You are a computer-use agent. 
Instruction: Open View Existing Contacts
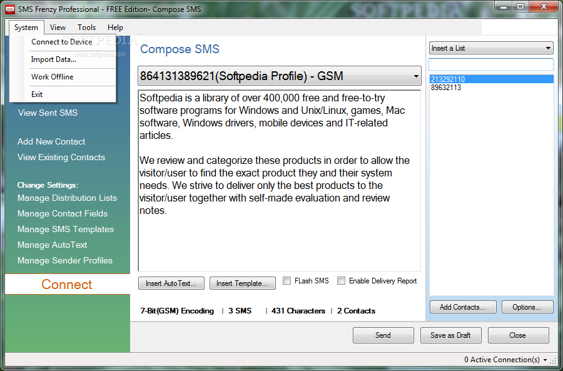tap(61, 157)
